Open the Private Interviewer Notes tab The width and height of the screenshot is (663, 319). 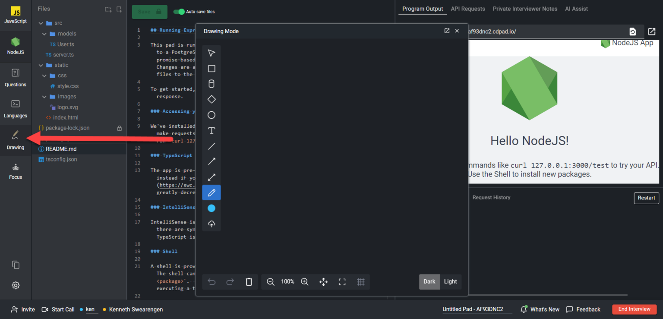[525, 9]
